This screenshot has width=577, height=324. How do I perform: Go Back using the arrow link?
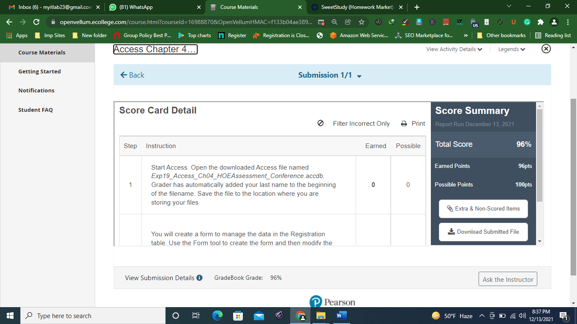coord(132,75)
